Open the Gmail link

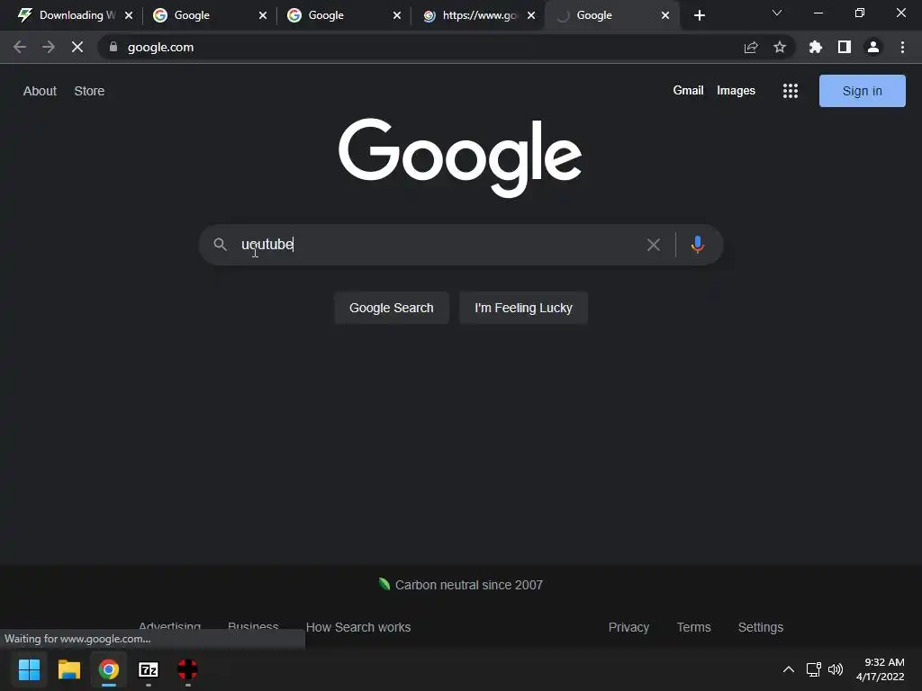tap(688, 91)
